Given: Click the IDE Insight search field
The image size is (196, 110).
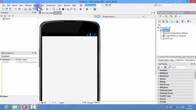Looking at the screenshot, I should coord(163,5).
